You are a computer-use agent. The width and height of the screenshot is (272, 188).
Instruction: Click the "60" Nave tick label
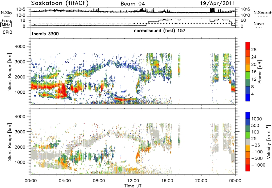click(243, 20)
